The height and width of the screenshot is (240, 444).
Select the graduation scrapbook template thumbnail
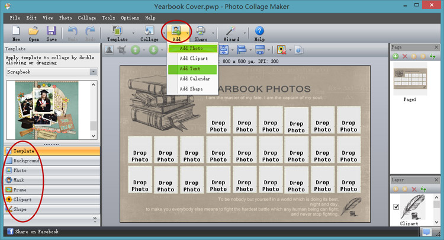coord(47,110)
